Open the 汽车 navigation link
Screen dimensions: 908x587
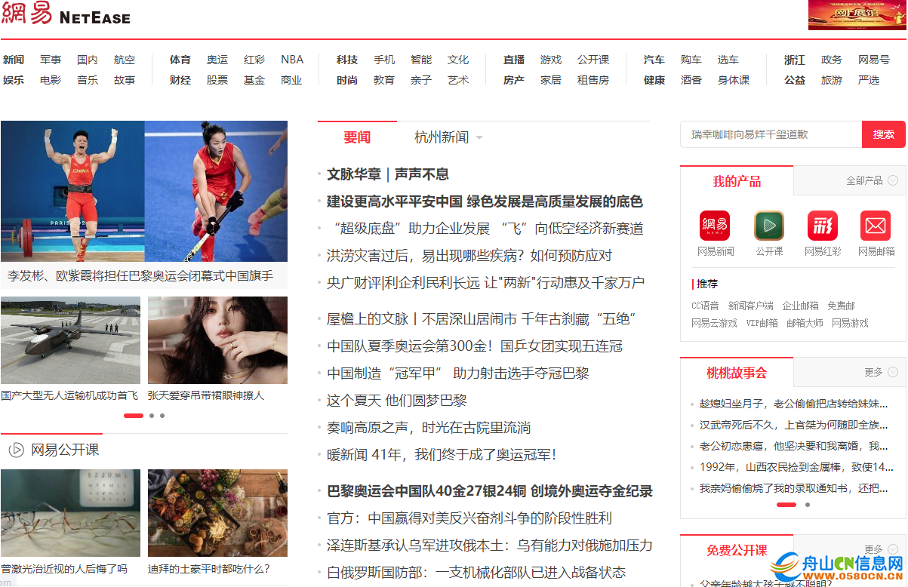pos(654,60)
